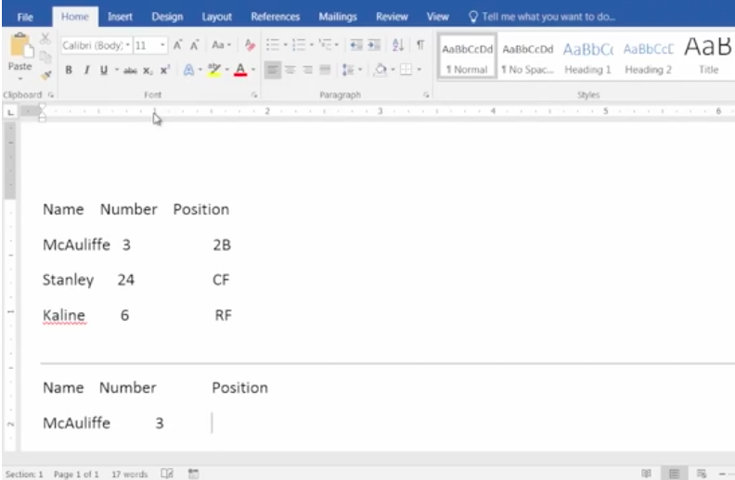Toggle Bold formatting
This screenshot has height=480, width=735.
(x=70, y=70)
